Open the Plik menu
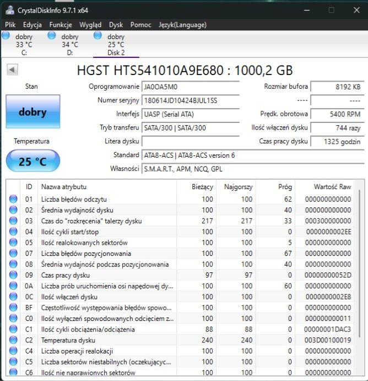The image size is (368, 381). (10, 25)
